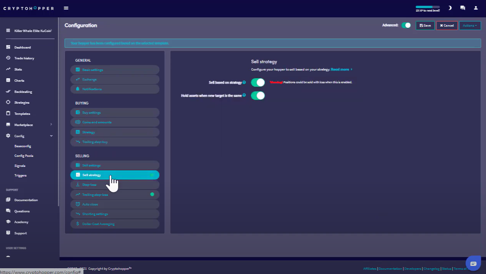
Task: Toggle dark mode moon icon
Action: tap(450, 8)
